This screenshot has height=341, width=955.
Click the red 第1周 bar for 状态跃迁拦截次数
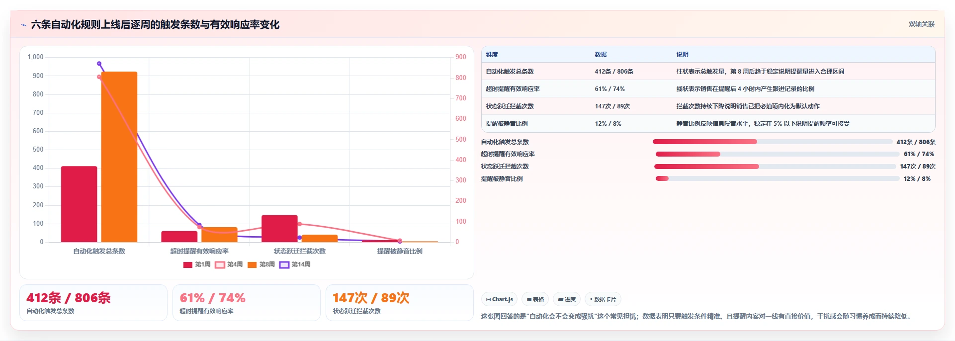tap(279, 229)
